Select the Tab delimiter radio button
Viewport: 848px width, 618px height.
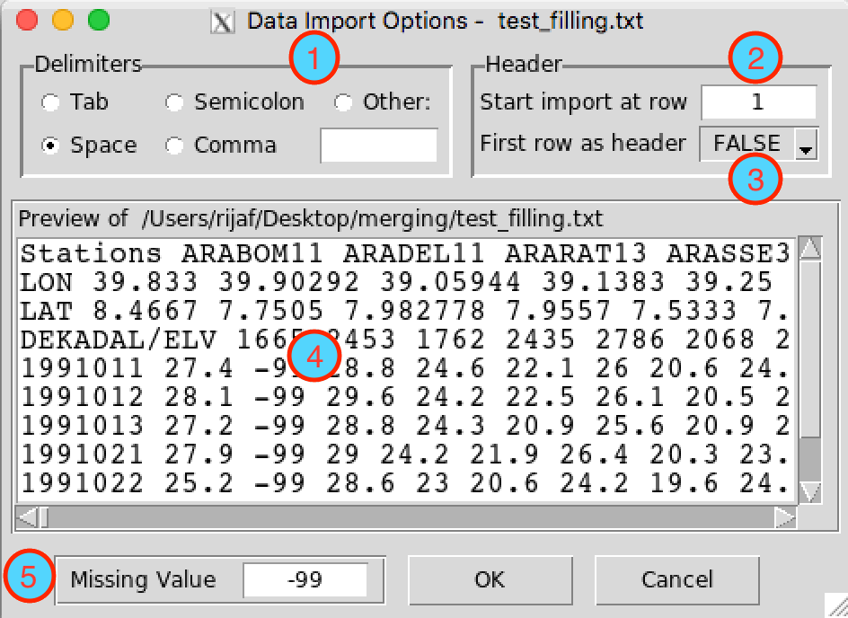(x=51, y=102)
